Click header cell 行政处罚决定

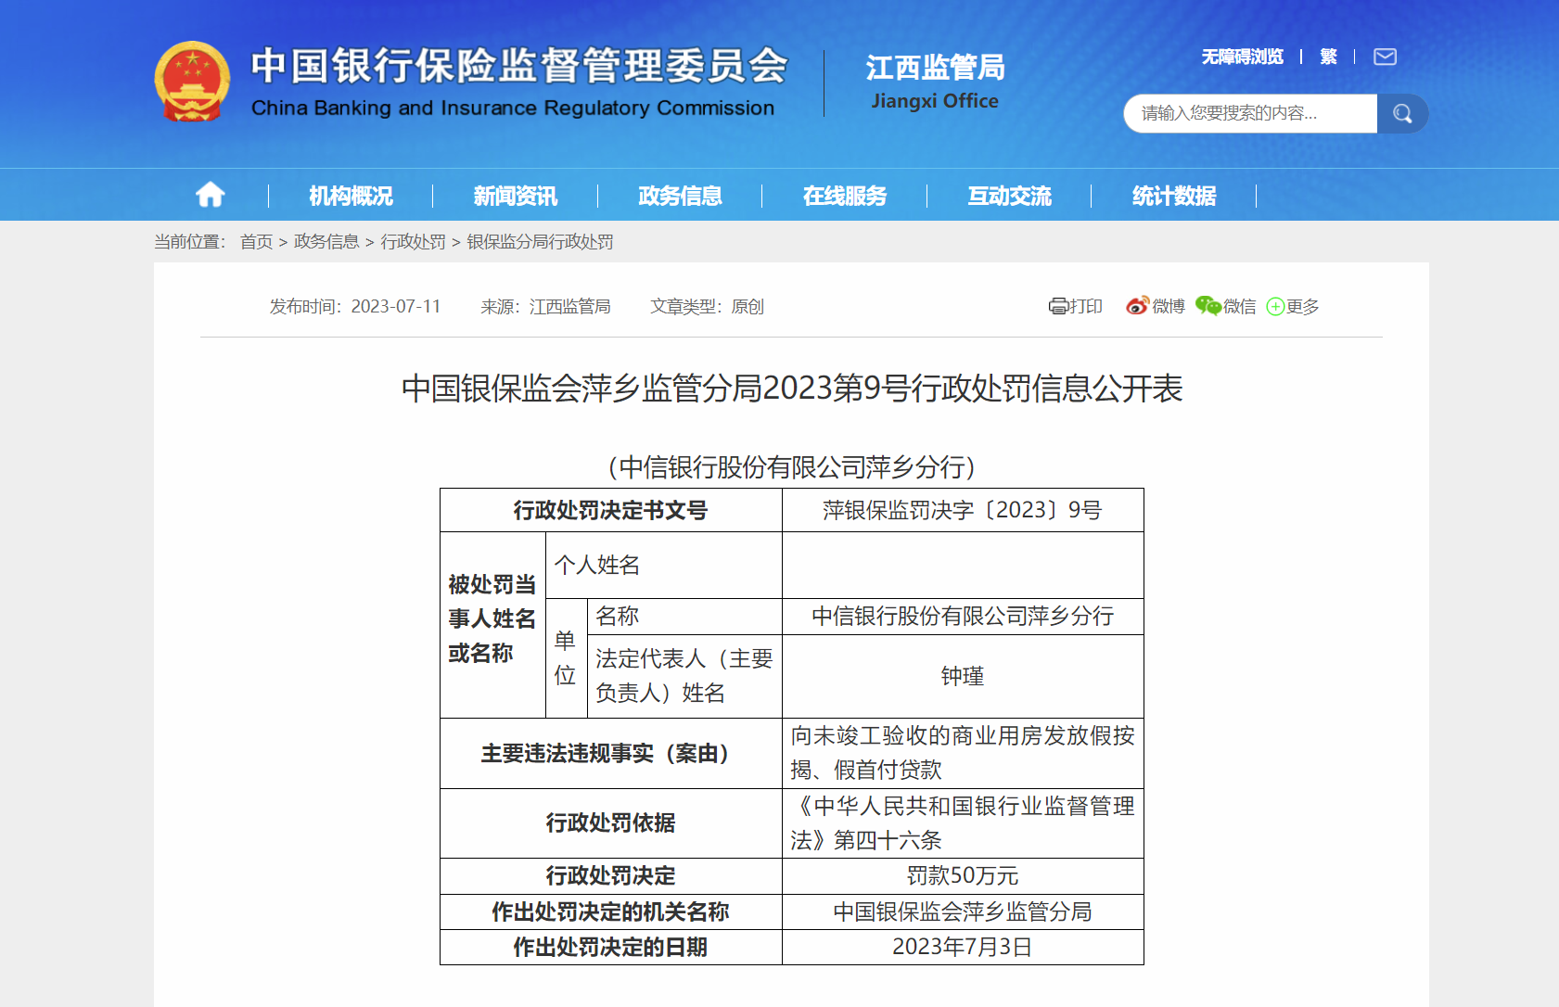tap(611, 876)
